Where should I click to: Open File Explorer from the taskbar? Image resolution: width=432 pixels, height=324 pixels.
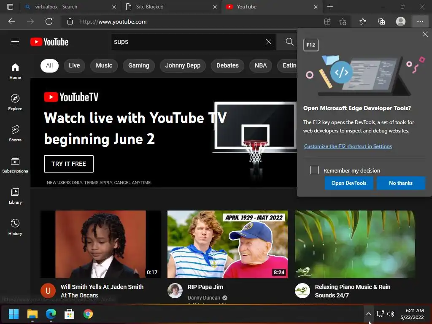[32, 314]
